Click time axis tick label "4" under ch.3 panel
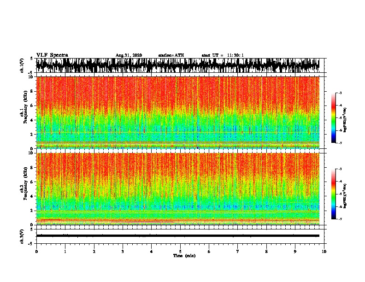365x282 pixels. [152, 252]
